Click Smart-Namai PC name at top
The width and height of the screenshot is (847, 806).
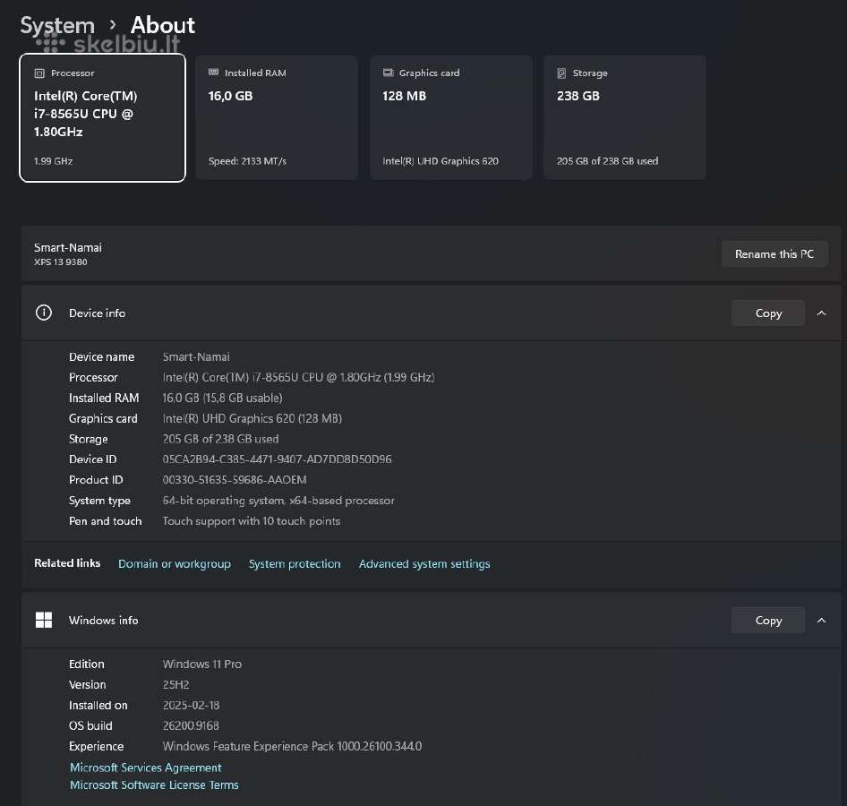[68, 247]
